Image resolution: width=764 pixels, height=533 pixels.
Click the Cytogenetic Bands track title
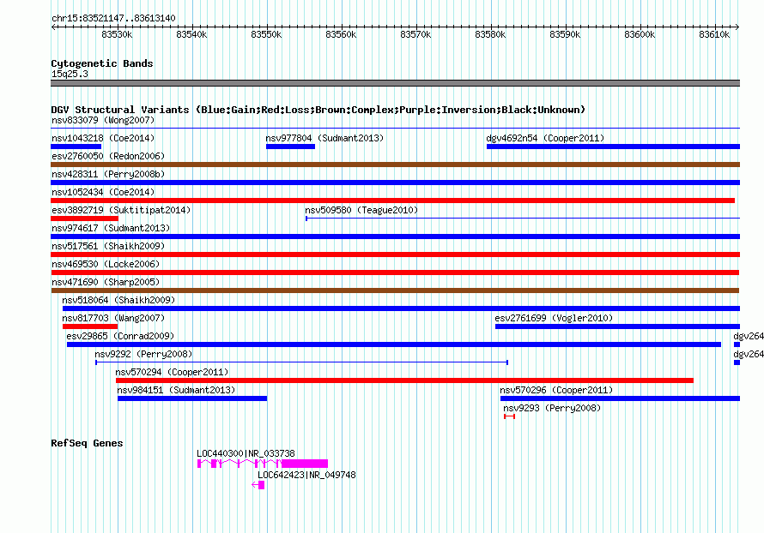click(x=102, y=63)
